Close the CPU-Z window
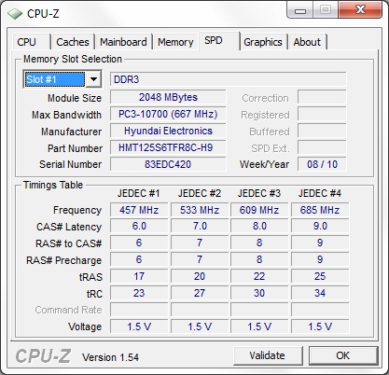389x375 pixels. 360,9
